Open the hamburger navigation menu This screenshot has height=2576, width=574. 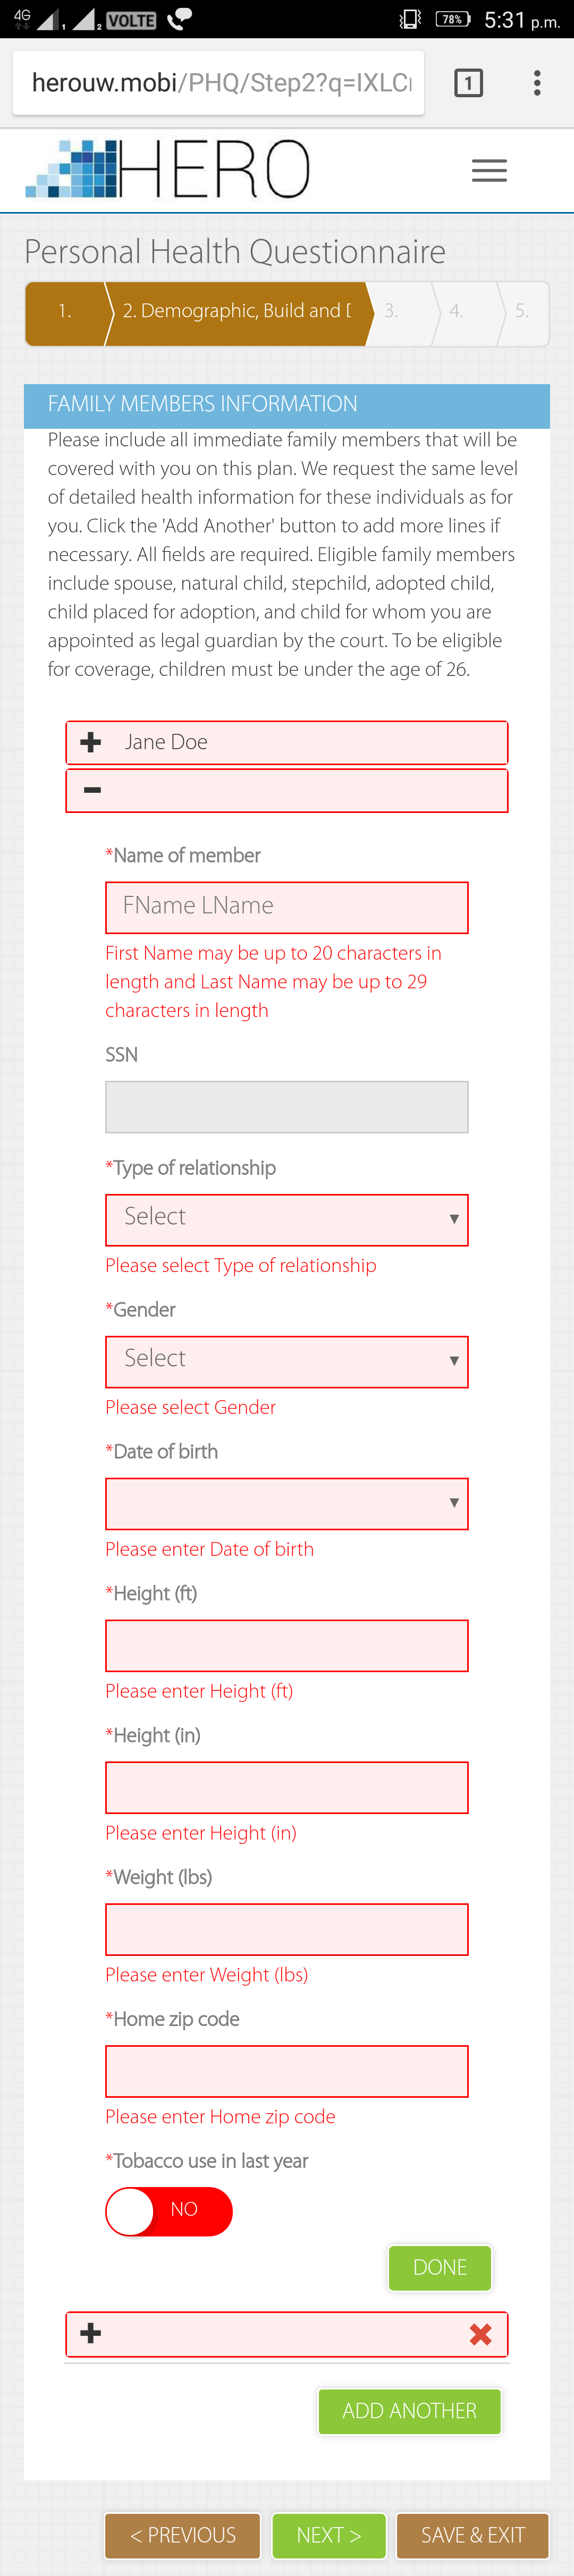[489, 170]
